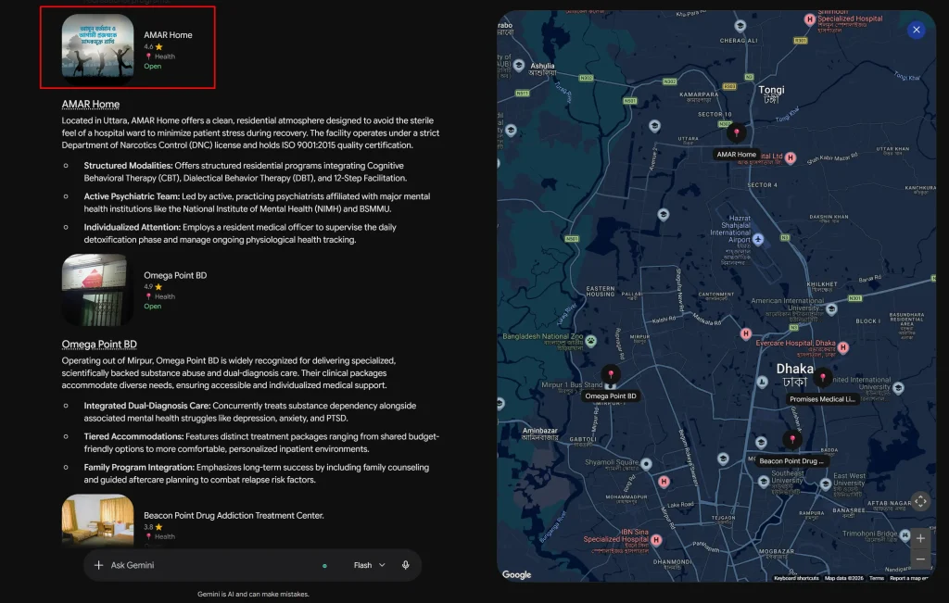Click the 3.8 star rating on the Beacon Point card
The width and height of the screenshot is (949, 603).
153,527
